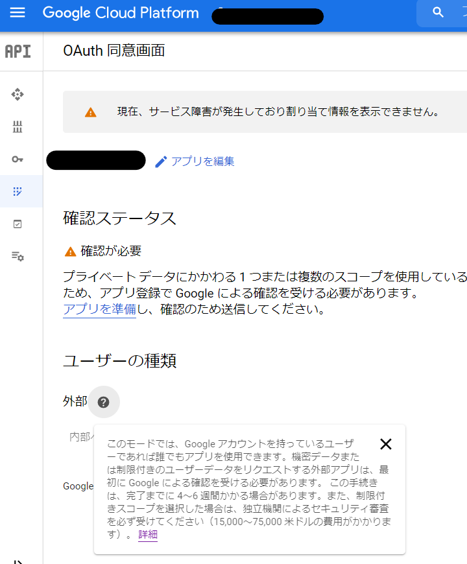Screen dimensions: 467x564
Task: Select the OAuth consent screen sidebar icon
Action: click(x=18, y=191)
